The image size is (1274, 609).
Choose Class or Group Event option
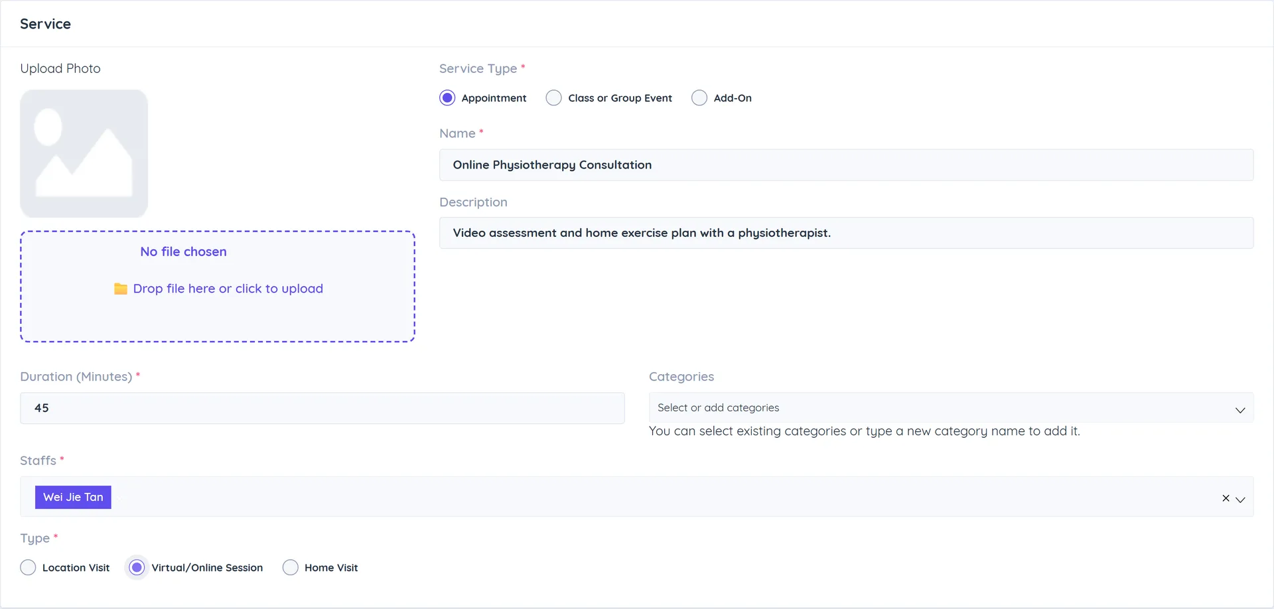(x=553, y=98)
